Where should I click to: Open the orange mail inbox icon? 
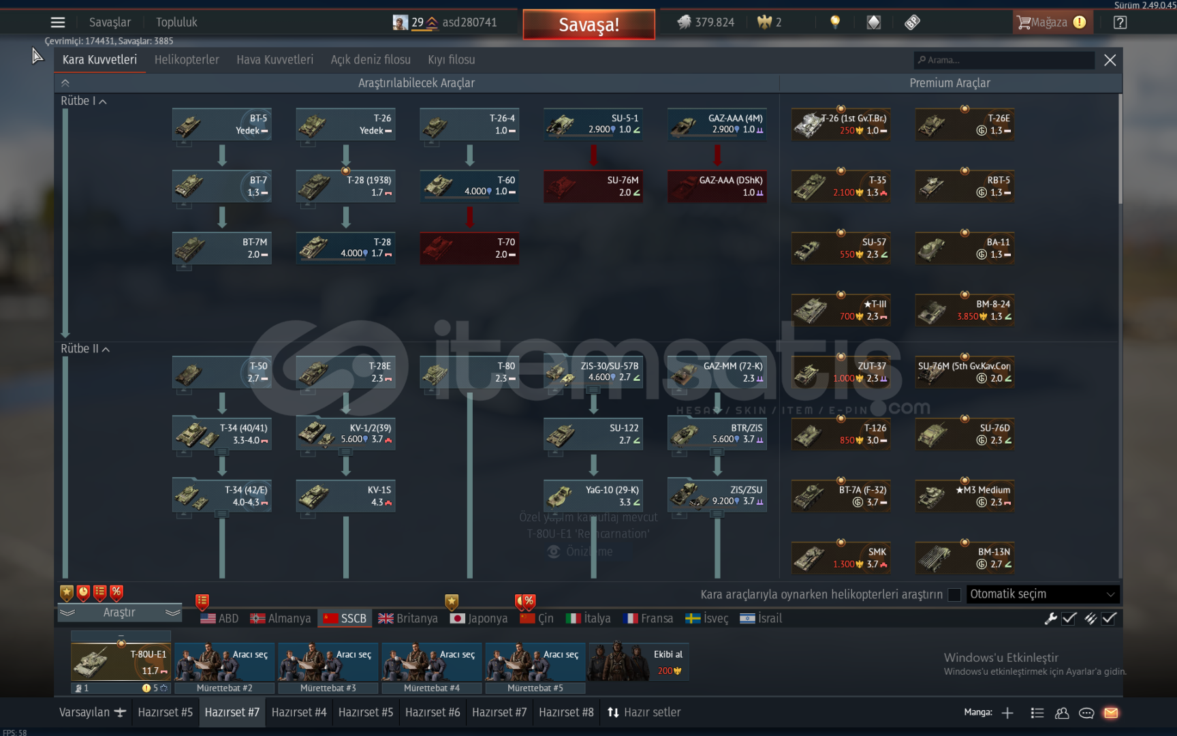coord(1111,713)
